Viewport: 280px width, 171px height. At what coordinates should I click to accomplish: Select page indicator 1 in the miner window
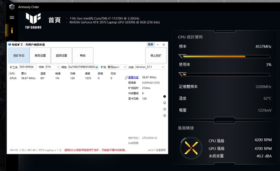pos(164,96)
